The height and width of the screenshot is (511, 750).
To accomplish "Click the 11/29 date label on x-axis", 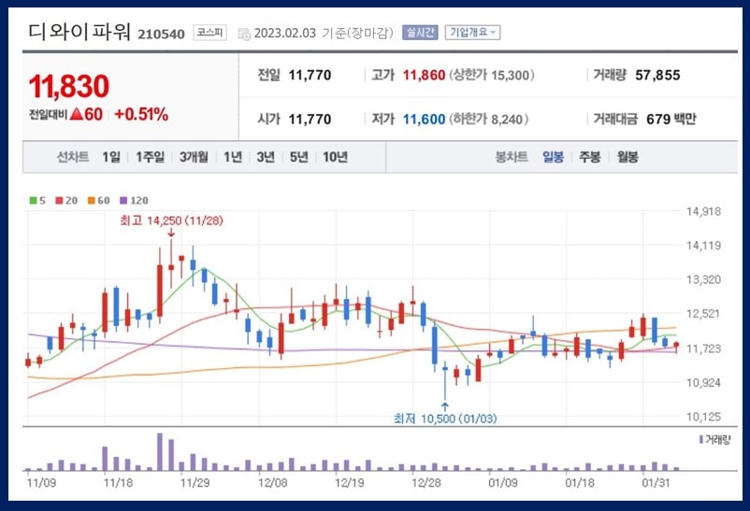I will 195,483.
